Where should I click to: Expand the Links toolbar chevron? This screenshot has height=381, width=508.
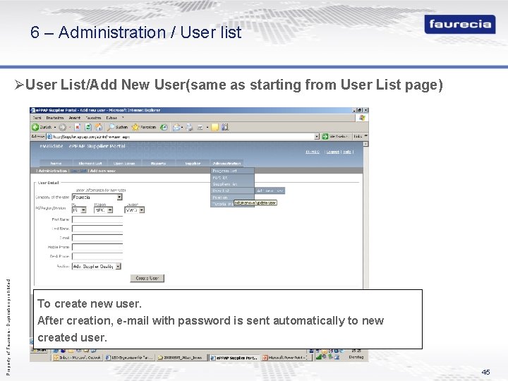[x=366, y=136]
